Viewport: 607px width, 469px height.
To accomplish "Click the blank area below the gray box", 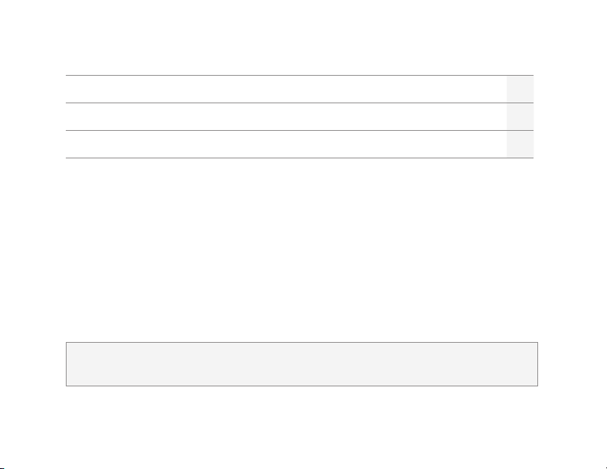I will [x=302, y=425].
